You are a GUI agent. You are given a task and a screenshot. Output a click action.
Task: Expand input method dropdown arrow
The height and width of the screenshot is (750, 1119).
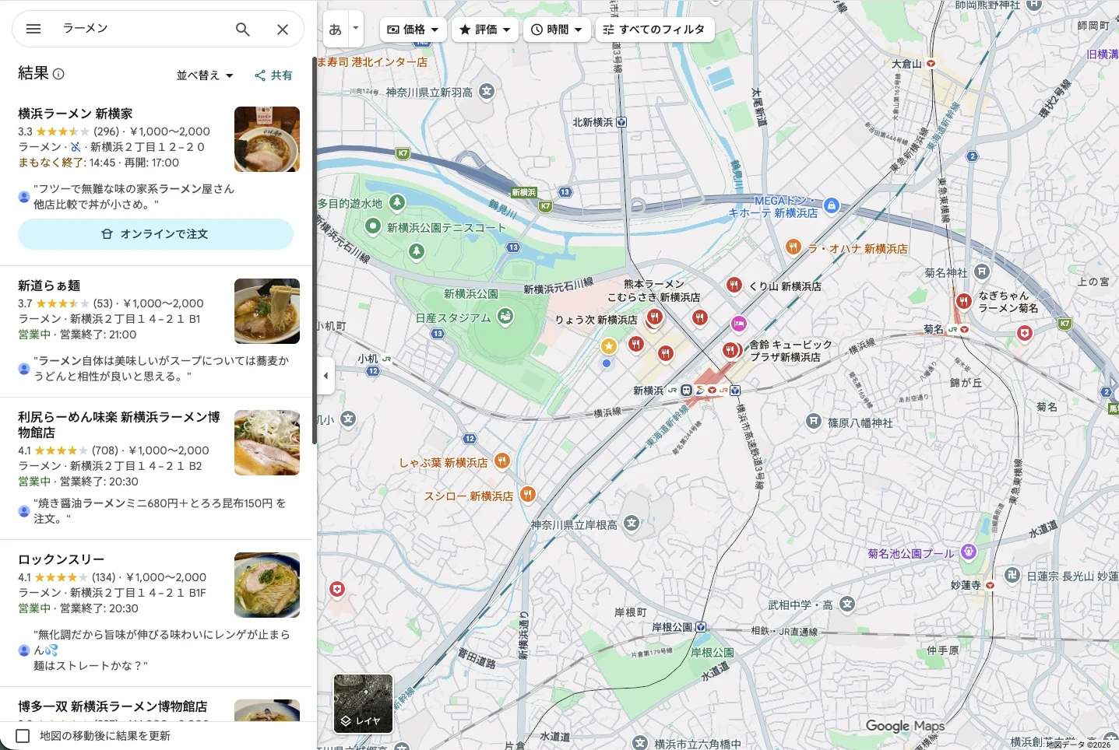click(x=356, y=29)
